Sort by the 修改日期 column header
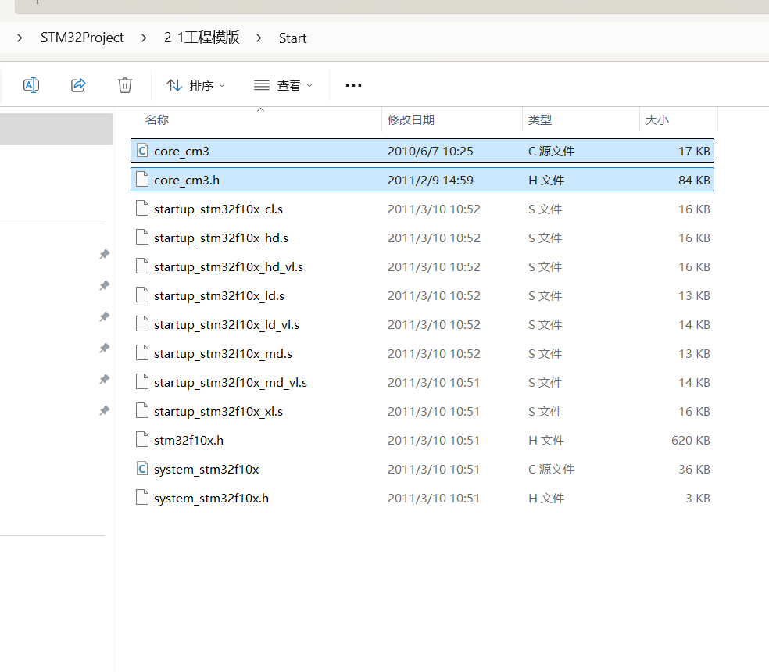The height and width of the screenshot is (672, 769). (411, 120)
